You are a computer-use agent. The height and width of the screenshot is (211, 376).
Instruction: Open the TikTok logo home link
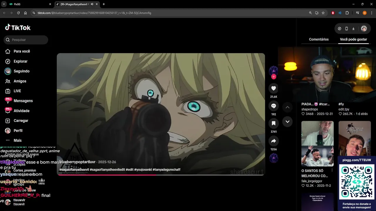pos(18,28)
